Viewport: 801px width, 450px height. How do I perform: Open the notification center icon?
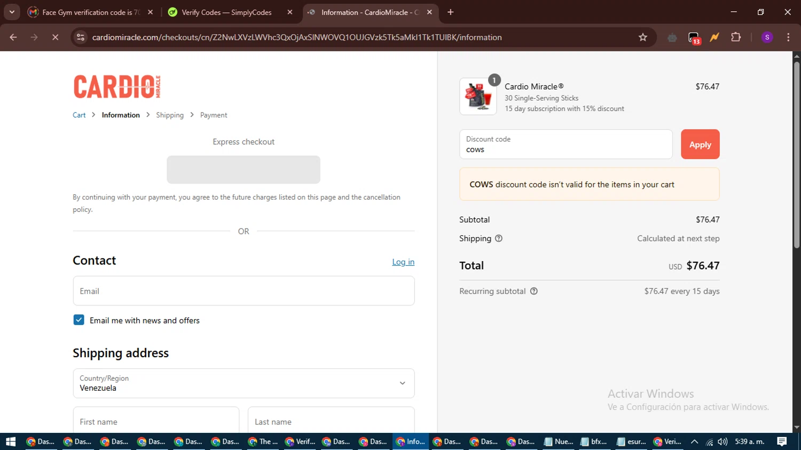click(782, 441)
